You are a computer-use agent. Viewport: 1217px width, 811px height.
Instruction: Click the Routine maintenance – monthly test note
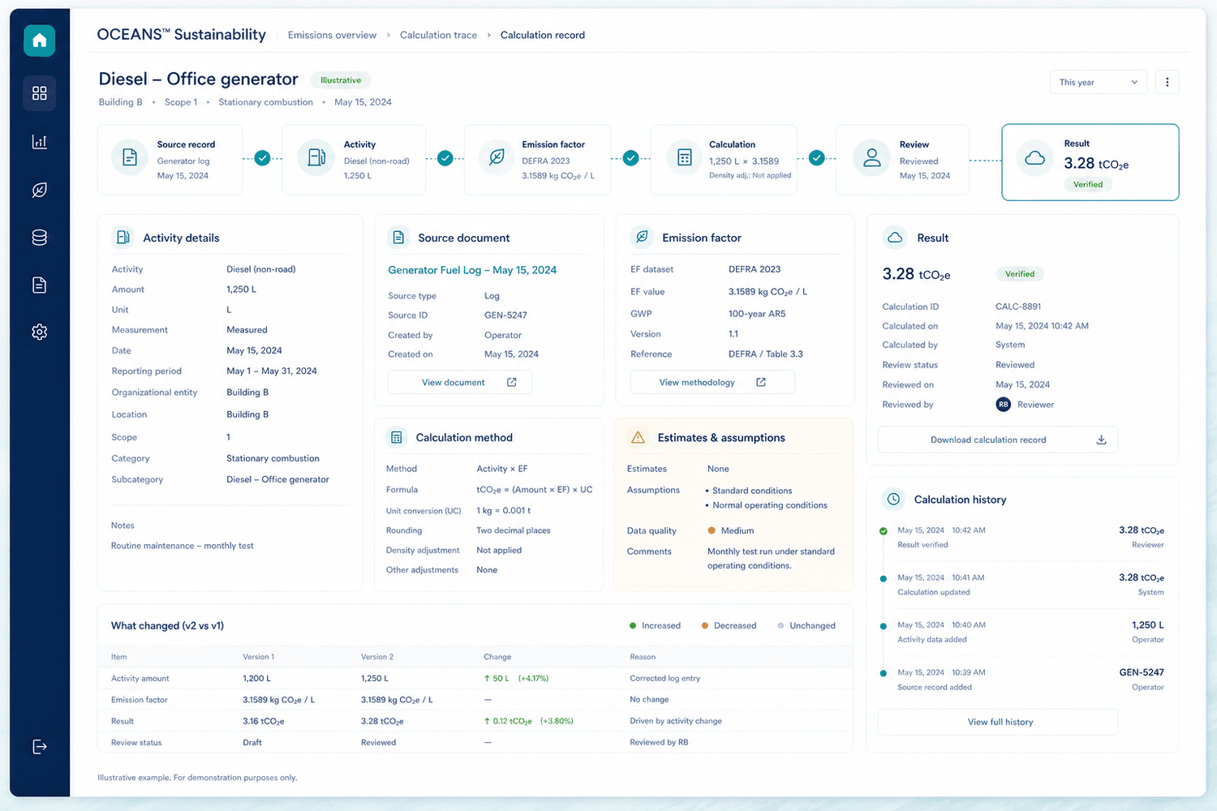point(183,546)
